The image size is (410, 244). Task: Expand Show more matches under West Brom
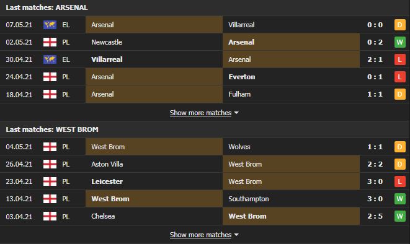pyautogui.click(x=200, y=235)
